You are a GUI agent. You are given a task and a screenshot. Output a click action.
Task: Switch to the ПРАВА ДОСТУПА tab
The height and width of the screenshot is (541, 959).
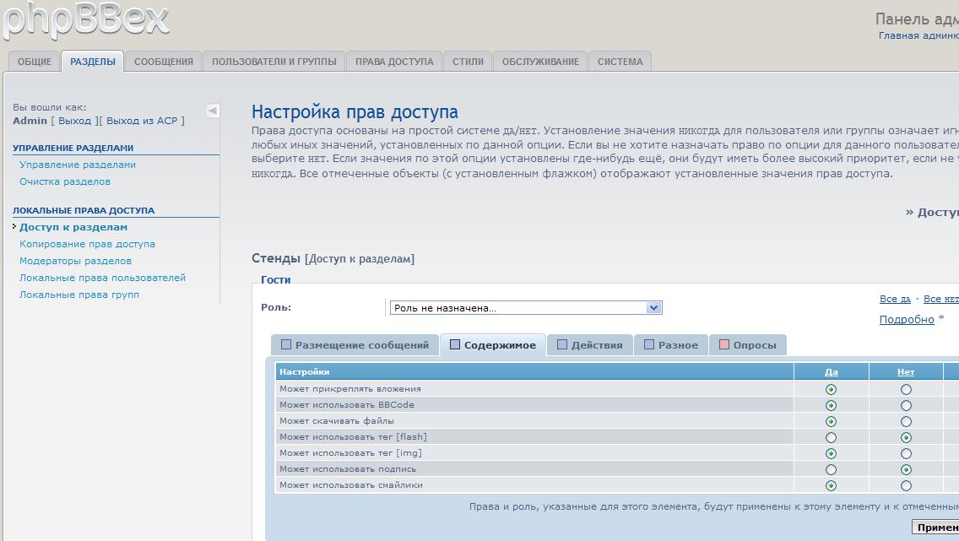394,62
